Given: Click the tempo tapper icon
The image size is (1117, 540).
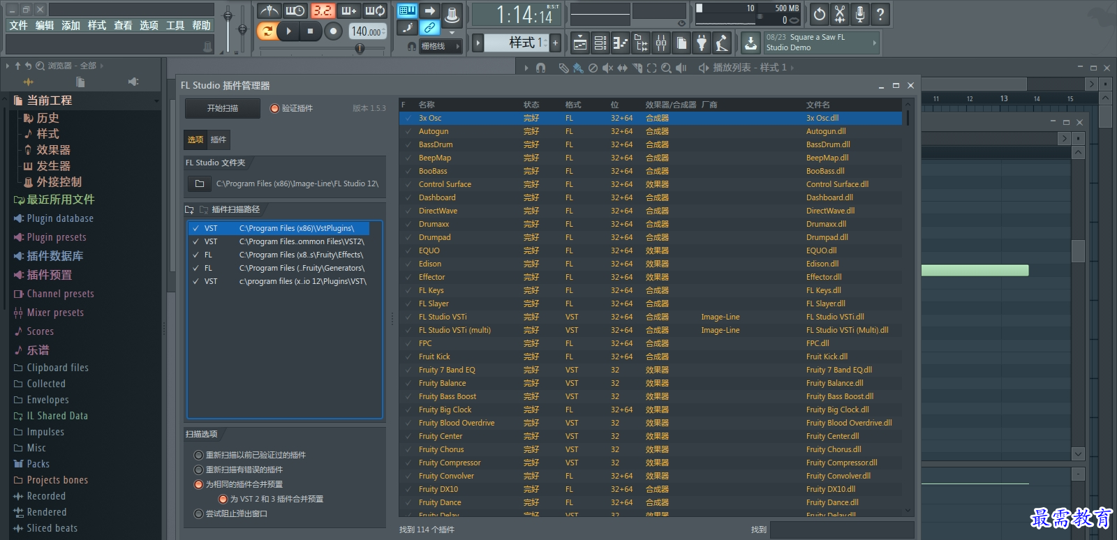Looking at the screenshot, I should (722, 43).
